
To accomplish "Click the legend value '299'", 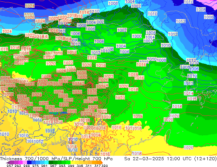I will [71, 166].
